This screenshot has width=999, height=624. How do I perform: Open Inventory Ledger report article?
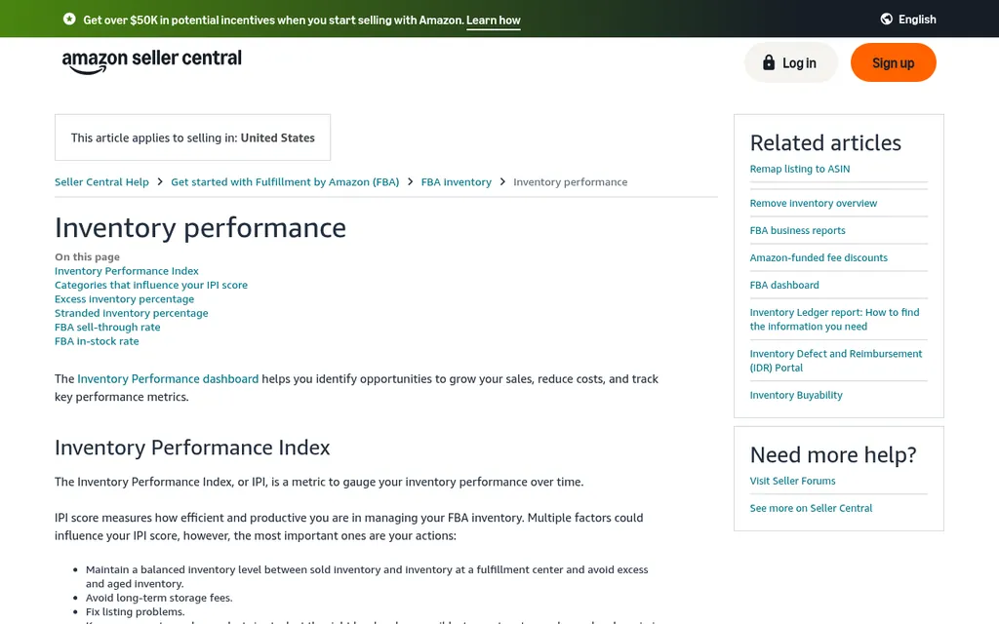tap(834, 319)
